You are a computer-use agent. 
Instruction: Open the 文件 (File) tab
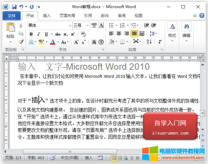pyautogui.click(x=12, y=15)
